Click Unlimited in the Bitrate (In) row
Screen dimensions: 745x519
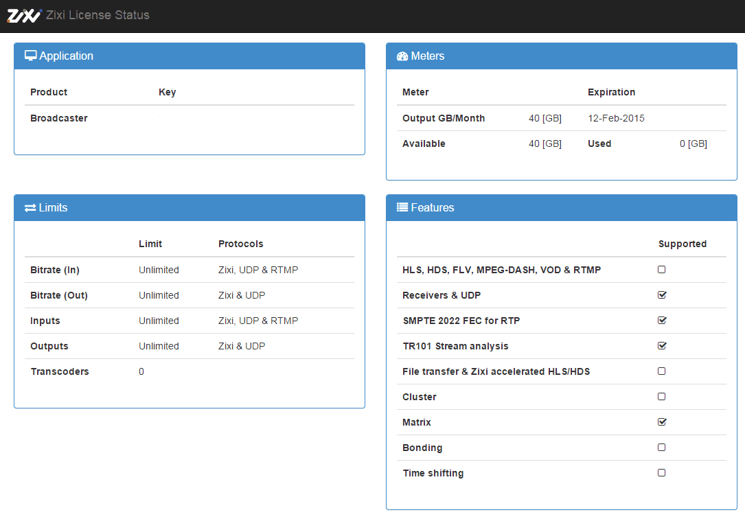click(159, 270)
